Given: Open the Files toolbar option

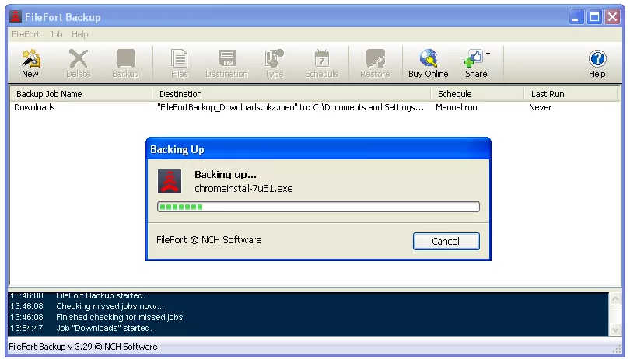Looking at the screenshot, I should 179,64.
